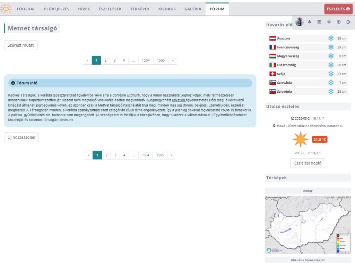
Task: Open messages envelope icon
Action: 319,22
